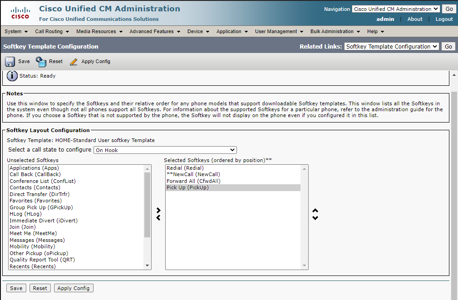Open the Device menu
The width and height of the screenshot is (458, 300).
[198, 31]
